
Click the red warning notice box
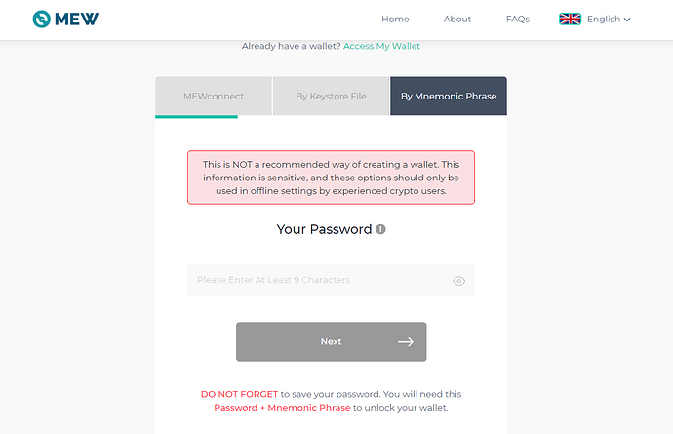pos(331,178)
